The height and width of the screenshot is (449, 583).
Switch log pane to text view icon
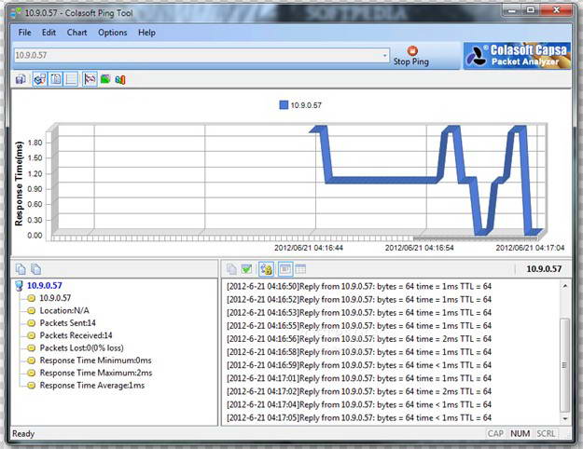[x=285, y=269]
